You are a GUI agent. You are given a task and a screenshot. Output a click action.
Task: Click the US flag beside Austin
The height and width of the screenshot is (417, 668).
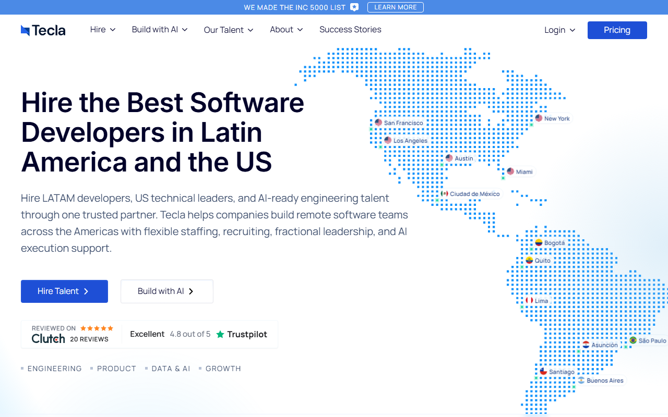point(449,158)
